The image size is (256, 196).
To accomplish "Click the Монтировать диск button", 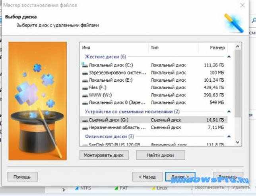I will (x=104, y=155).
